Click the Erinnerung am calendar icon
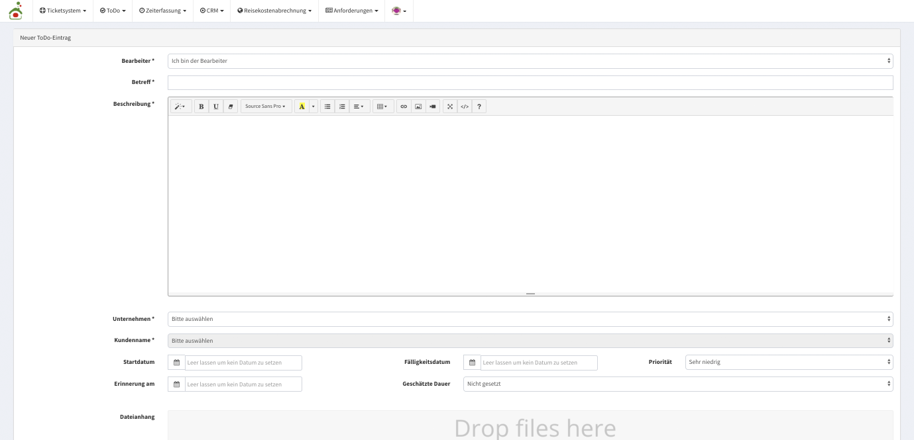This screenshot has width=914, height=440. pos(176,384)
